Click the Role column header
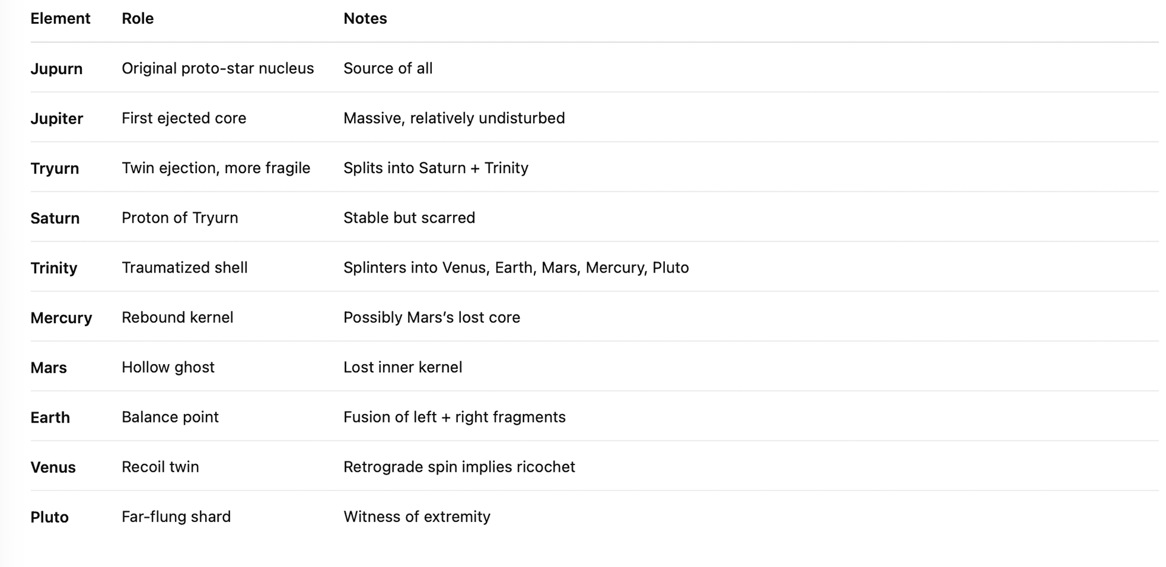This screenshot has width=1166, height=567. pyautogui.click(x=137, y=19)
